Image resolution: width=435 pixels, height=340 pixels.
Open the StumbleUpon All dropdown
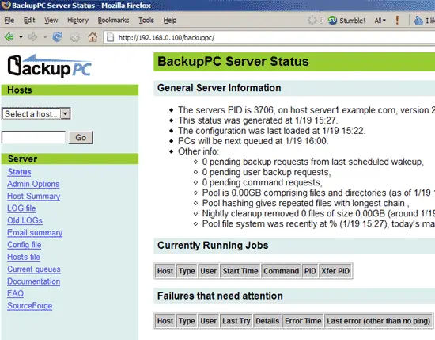[x=380, y=21]
